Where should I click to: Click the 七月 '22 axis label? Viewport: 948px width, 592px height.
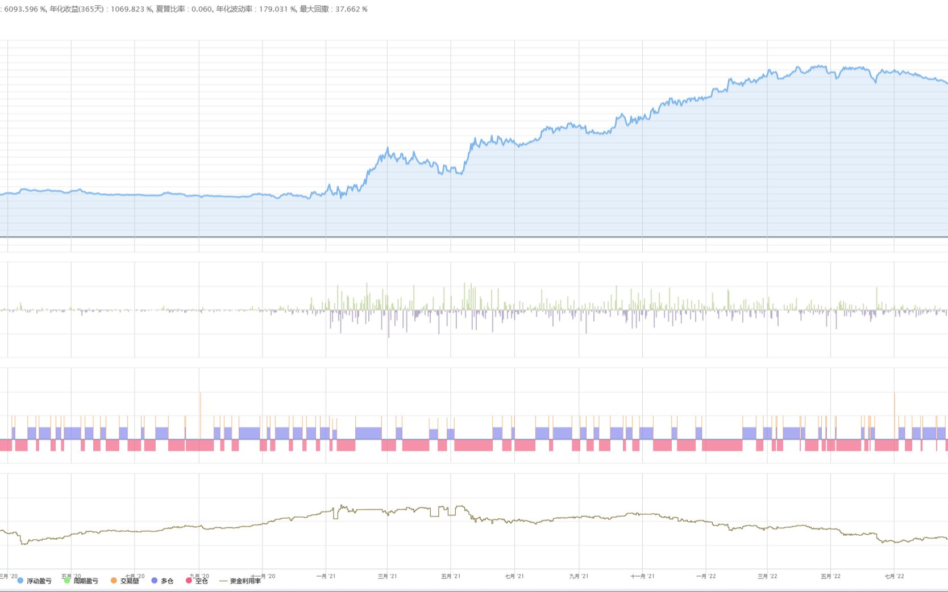click(x=894, y=576)
